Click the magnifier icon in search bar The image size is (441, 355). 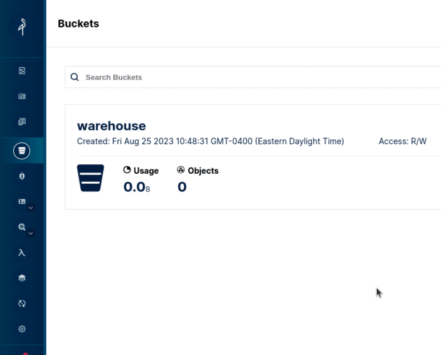[x=75, y=77]
